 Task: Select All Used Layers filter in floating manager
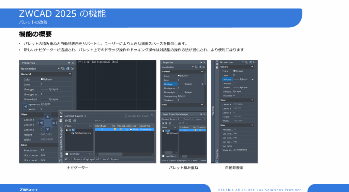point(82,133)
